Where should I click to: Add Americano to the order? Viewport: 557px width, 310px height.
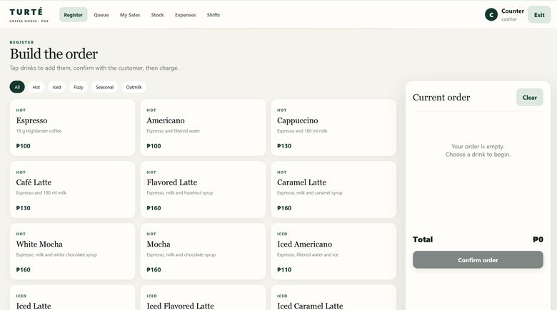coord(203,128)
